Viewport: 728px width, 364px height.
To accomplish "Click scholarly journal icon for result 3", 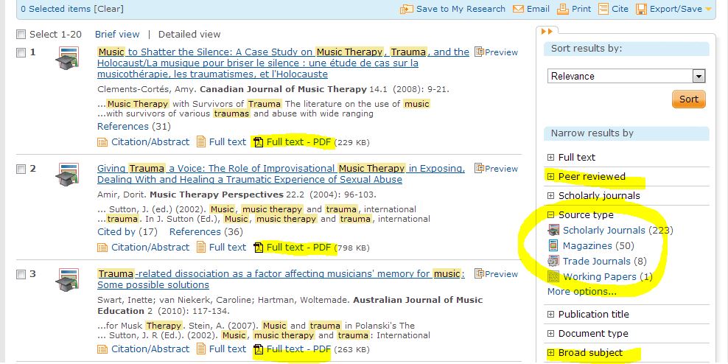I will [x=67, y=280].
